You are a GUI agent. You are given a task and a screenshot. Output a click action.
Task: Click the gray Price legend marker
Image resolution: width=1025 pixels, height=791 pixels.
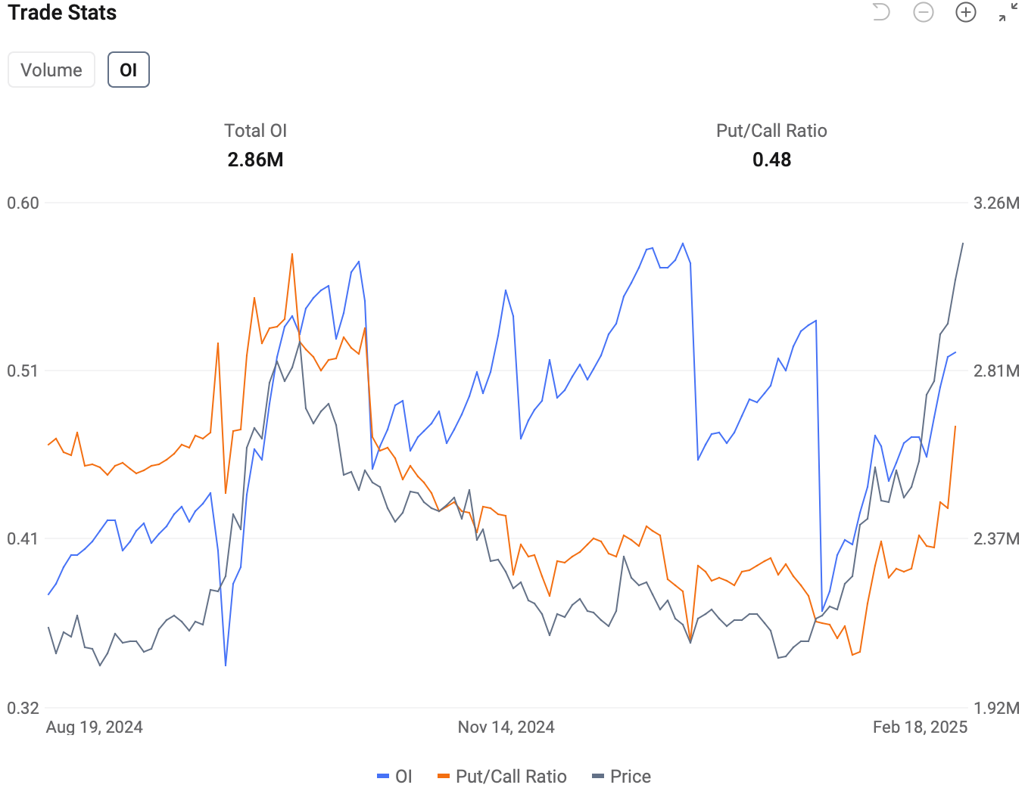click(x=598, y=777)
